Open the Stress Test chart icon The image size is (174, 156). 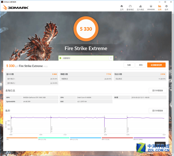tap(140, 6)
